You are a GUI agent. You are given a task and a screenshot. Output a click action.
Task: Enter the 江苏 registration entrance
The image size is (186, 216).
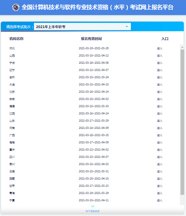click(160, 92)
